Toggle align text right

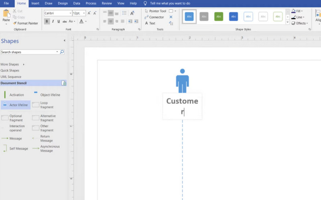tap(117, 21)
